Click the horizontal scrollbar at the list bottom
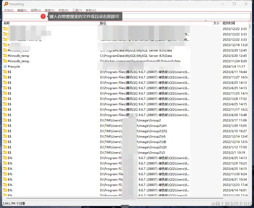This screenshot has height=208, width=254. coord(115,198)
